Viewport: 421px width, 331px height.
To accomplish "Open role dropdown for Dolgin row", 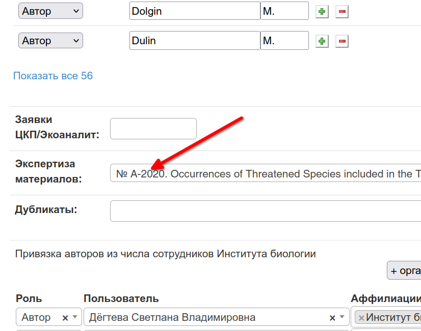I will pos(50,11).
